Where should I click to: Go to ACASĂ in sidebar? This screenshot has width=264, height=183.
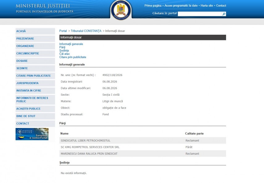tap(35, 31)
